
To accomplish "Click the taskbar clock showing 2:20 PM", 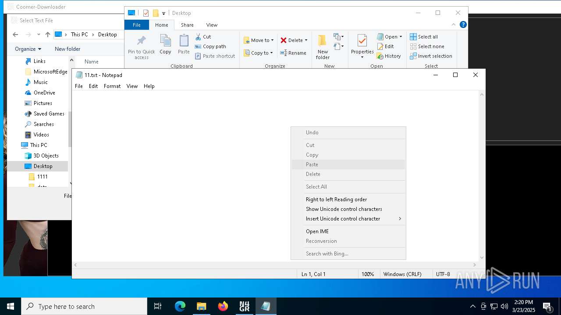I will point(524,306).
